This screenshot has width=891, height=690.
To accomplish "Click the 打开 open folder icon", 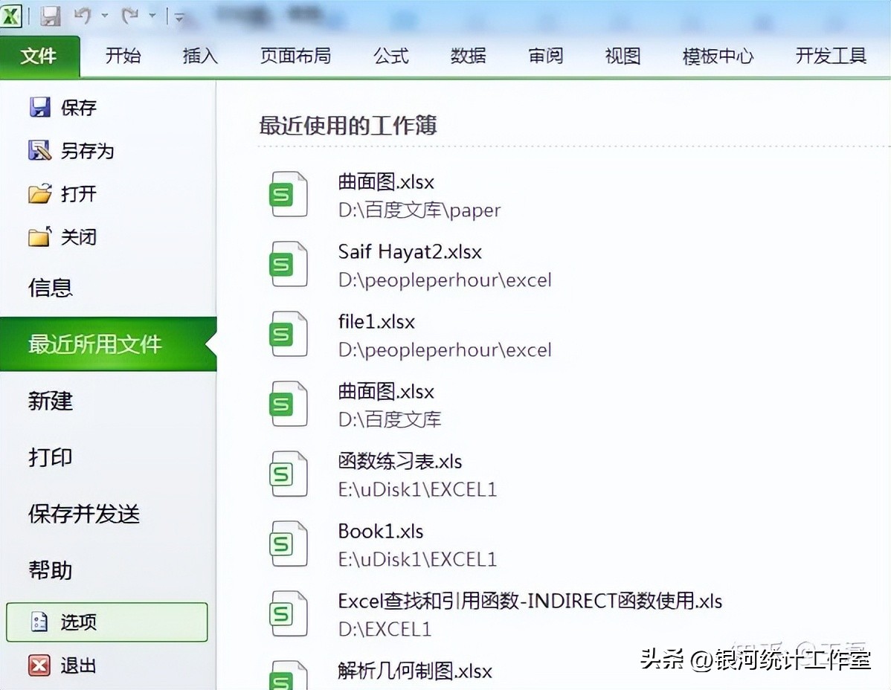I will (x=39, y=193).
